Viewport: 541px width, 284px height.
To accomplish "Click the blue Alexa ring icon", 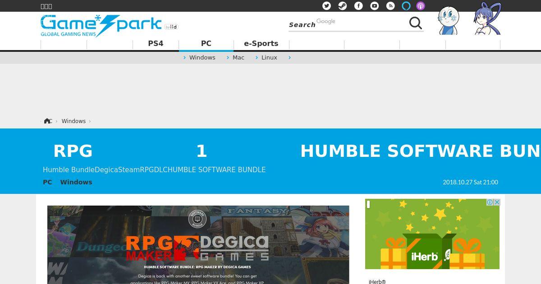I will [406, 6].
